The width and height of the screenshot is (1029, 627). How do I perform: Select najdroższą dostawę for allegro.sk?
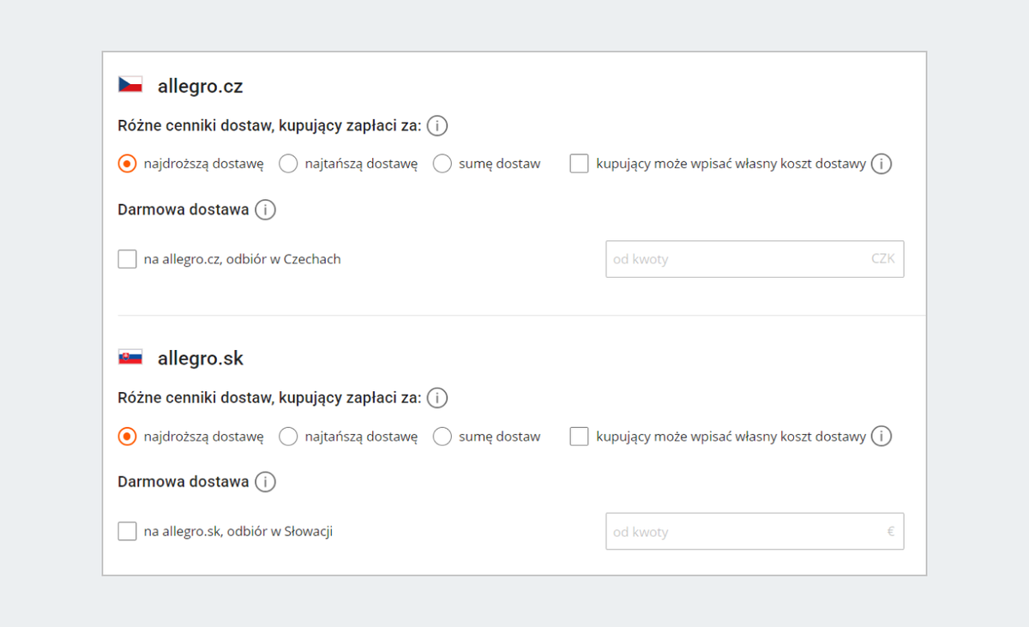(127, 437)
